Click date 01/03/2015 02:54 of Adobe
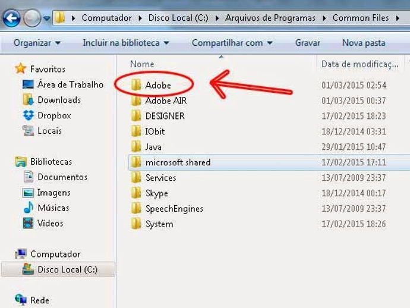 [354, 85]
